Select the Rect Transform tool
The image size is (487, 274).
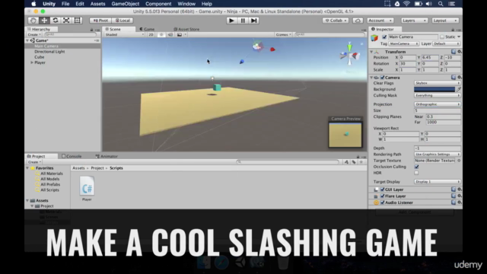[78, 21]
